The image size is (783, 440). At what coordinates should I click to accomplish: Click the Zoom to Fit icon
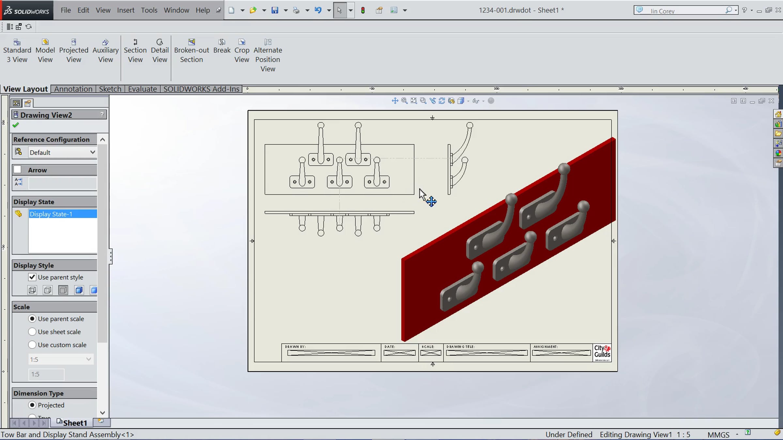414,101
